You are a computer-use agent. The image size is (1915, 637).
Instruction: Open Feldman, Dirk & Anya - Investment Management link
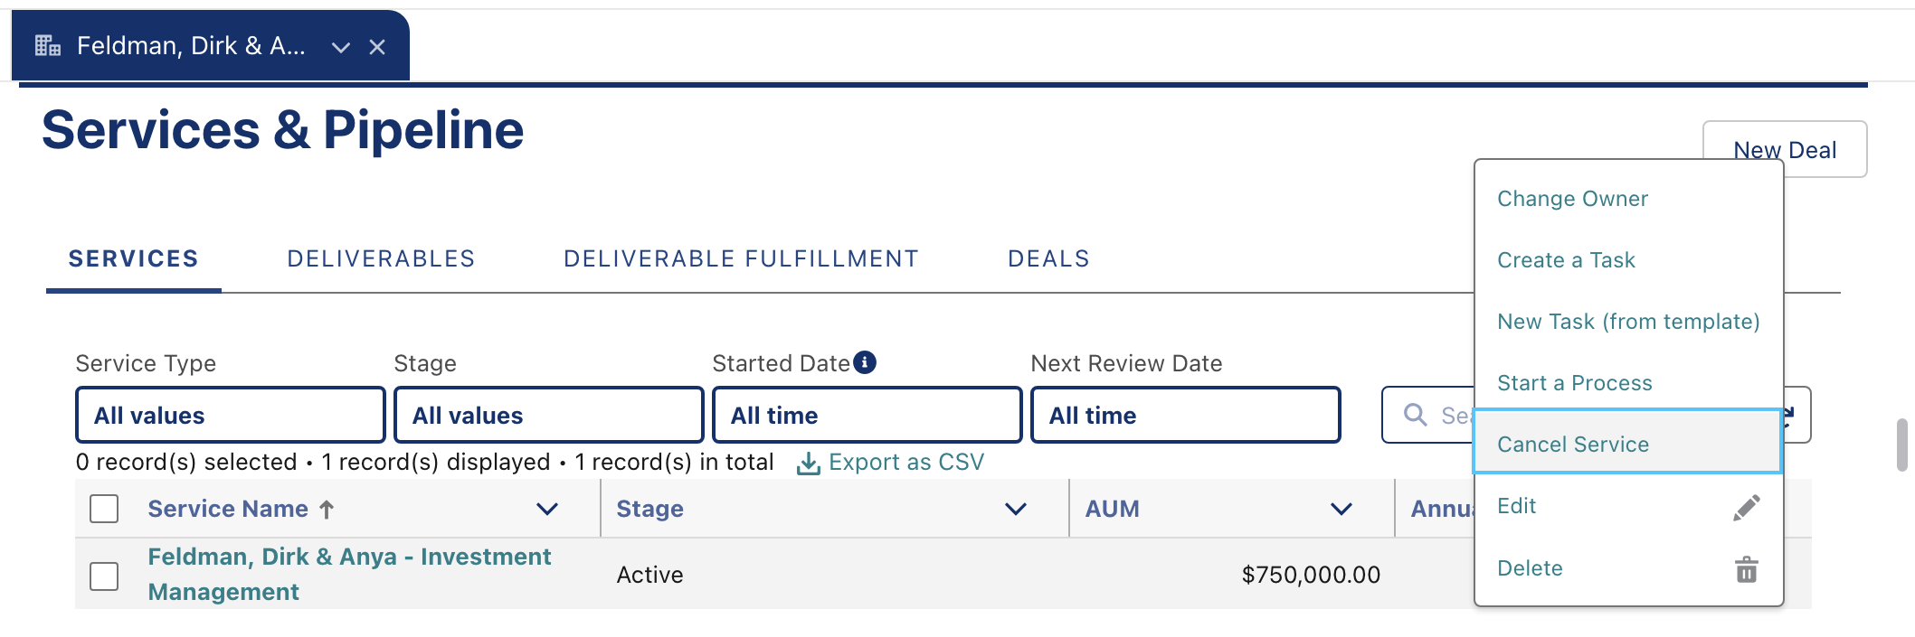(x=349, y=575)
